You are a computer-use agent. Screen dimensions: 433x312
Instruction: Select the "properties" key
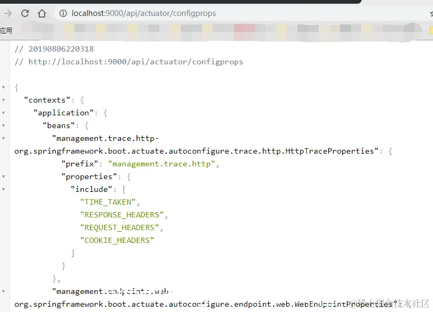click(x=89, y=176)
